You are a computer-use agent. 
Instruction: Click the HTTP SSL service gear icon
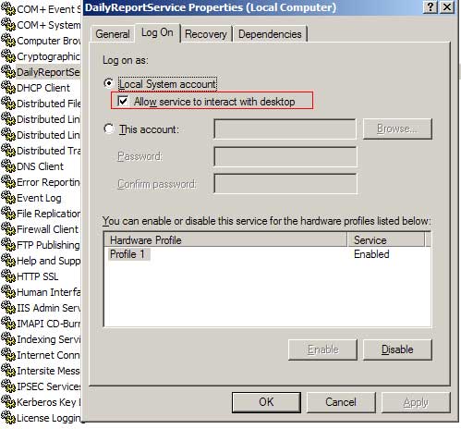click(x=8, y=276)
